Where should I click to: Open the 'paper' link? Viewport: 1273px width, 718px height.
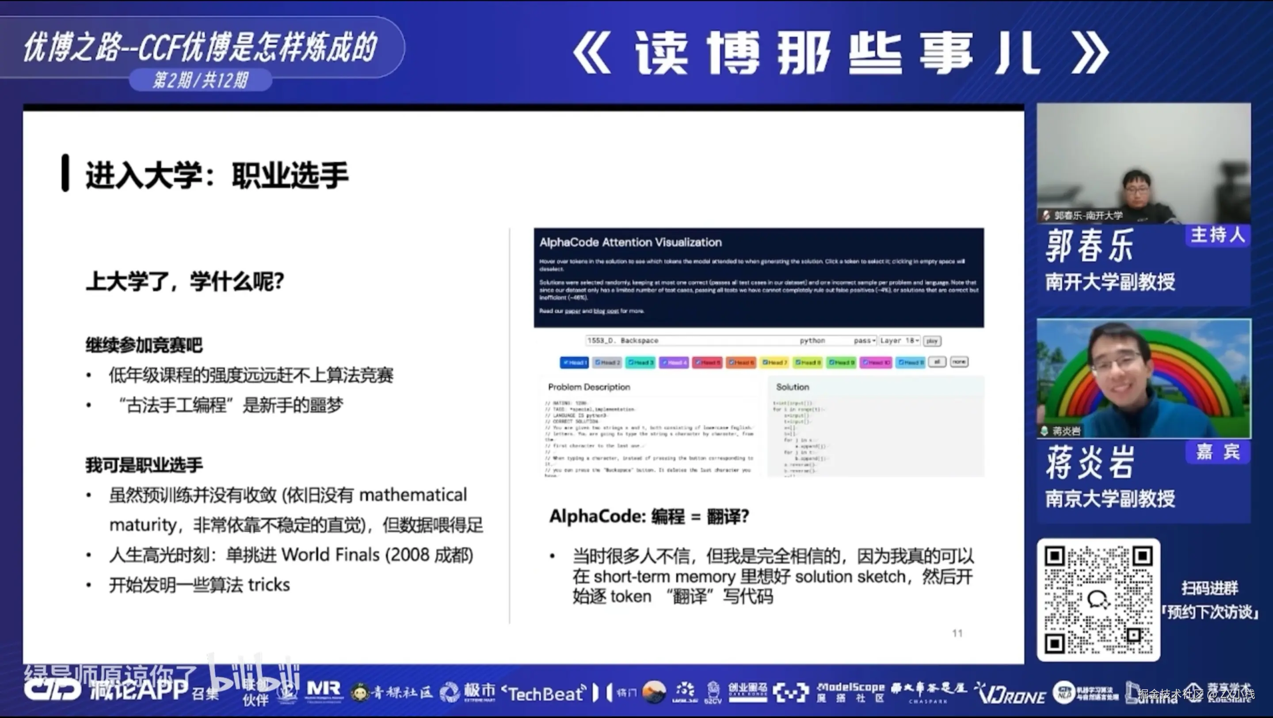click(x=572, y=311)
